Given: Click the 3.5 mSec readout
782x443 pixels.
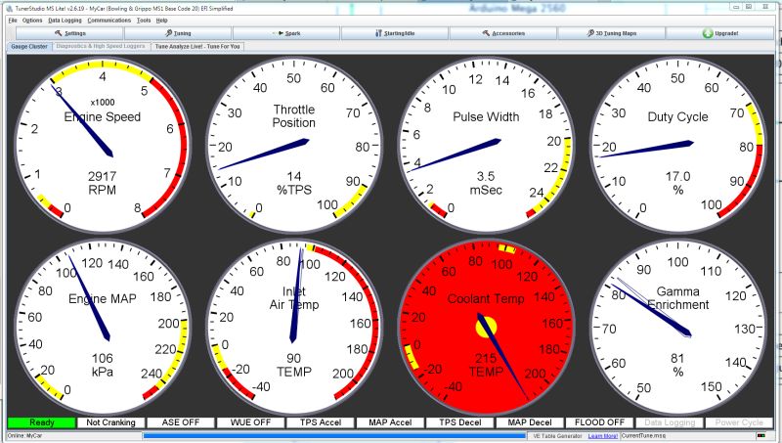Looking at the screenshot, I should (486, 183).
